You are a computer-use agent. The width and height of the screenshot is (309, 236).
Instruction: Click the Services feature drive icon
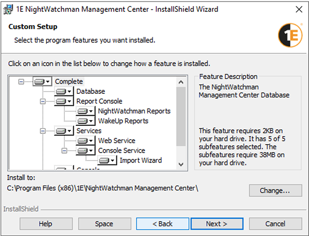coord(63,131)
